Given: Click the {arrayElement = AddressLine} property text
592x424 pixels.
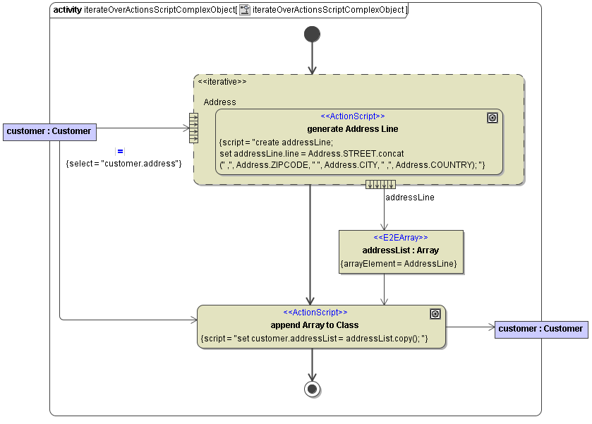Looking at the screenshot, I should [401, 264].
